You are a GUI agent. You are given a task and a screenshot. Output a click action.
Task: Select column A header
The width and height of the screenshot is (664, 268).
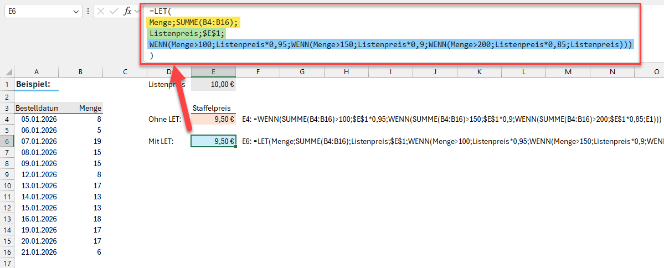click(36, 72)
